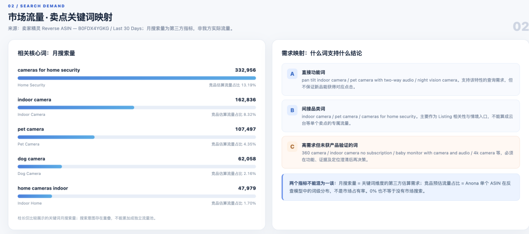Click the description starting 'pan tilt indoor camera'
The height and width of the screenshot is (234, 529).
coord(407,83)
